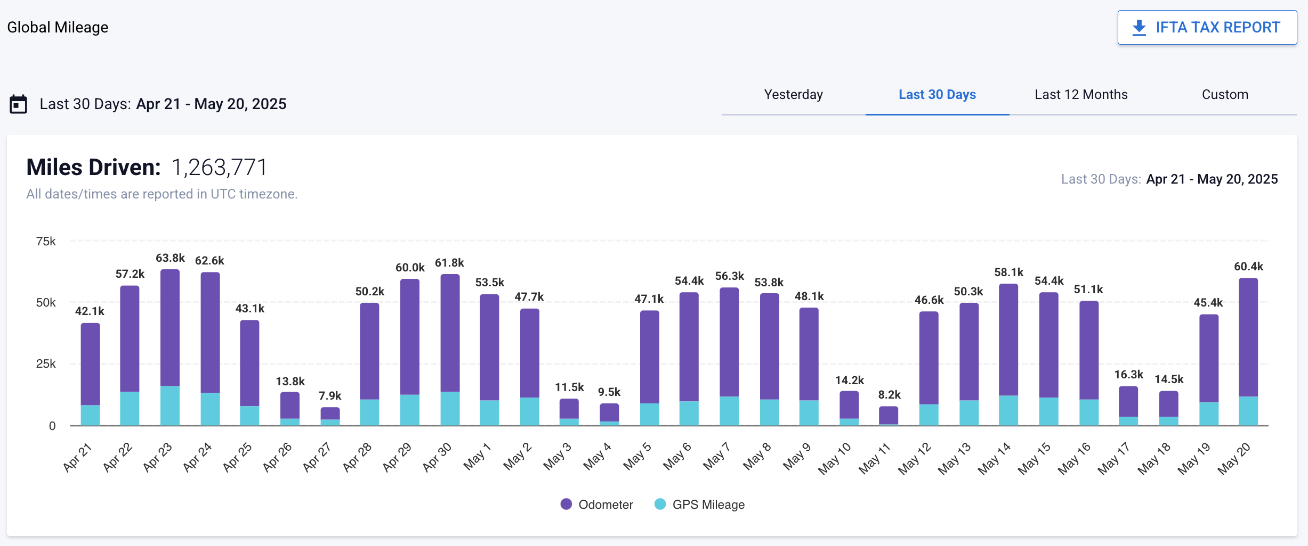Toggle Odometer series in chart legend
This screenshot has height=546, width=1308.
605,504
